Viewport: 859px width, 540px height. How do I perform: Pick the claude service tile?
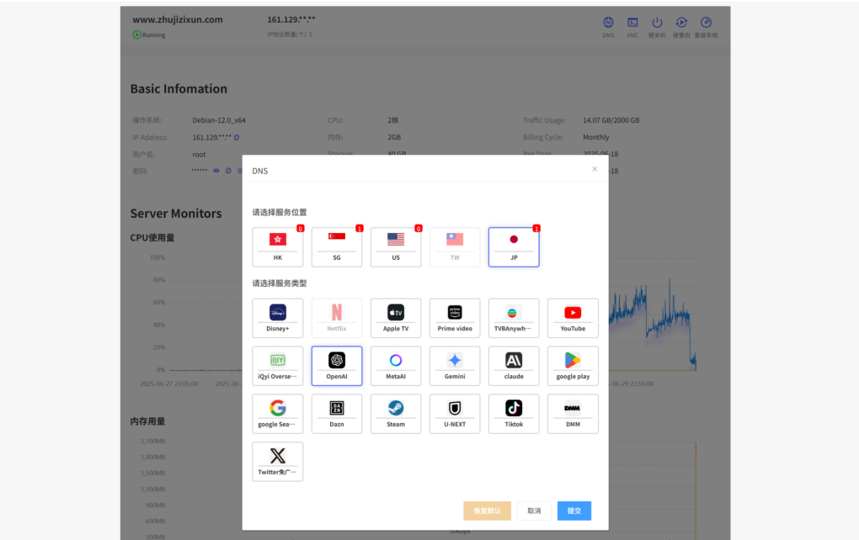[x=514, y=366]
